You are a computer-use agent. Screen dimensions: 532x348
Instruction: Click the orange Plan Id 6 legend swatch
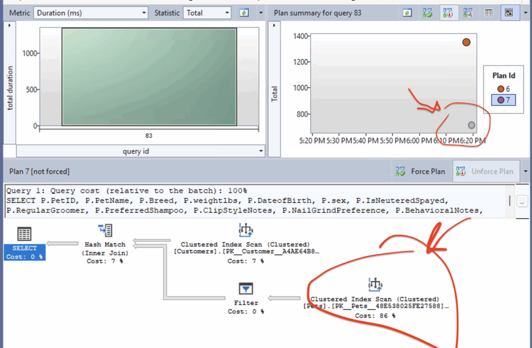(500, 89)
